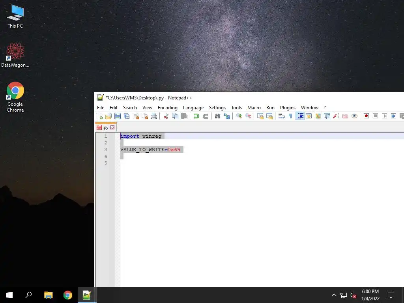
Task: Click the Save All toolbar icon
Action: tap(127, 116)
